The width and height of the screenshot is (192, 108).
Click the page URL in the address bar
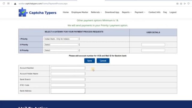pos(43,4)
